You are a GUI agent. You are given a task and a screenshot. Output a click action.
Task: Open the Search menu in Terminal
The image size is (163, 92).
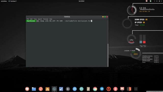(40, 19)
